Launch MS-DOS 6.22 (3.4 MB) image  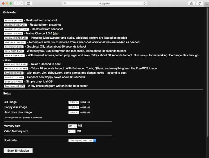point(16,69)
